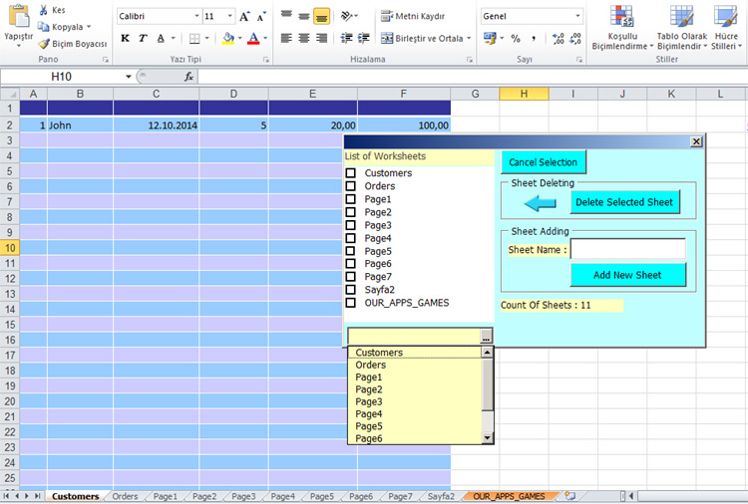The height and width of the screenshot is (504, 748).
Task: Click the insert function fx icon
Action: [x=188, y=77]
